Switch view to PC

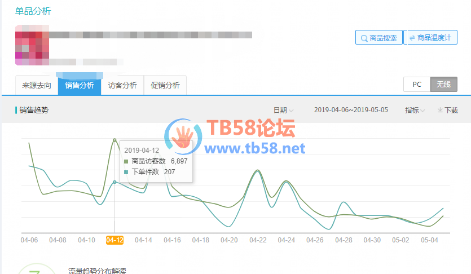(417, 85)
